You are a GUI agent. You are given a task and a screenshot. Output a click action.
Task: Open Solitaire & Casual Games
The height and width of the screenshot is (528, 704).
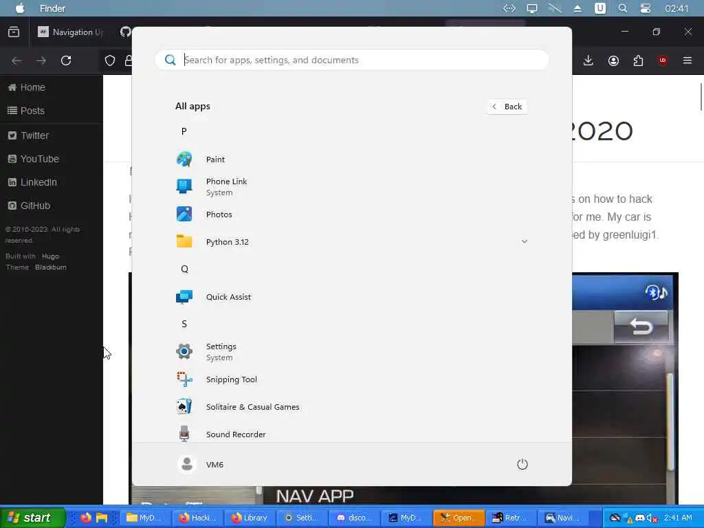pos(351,407)
